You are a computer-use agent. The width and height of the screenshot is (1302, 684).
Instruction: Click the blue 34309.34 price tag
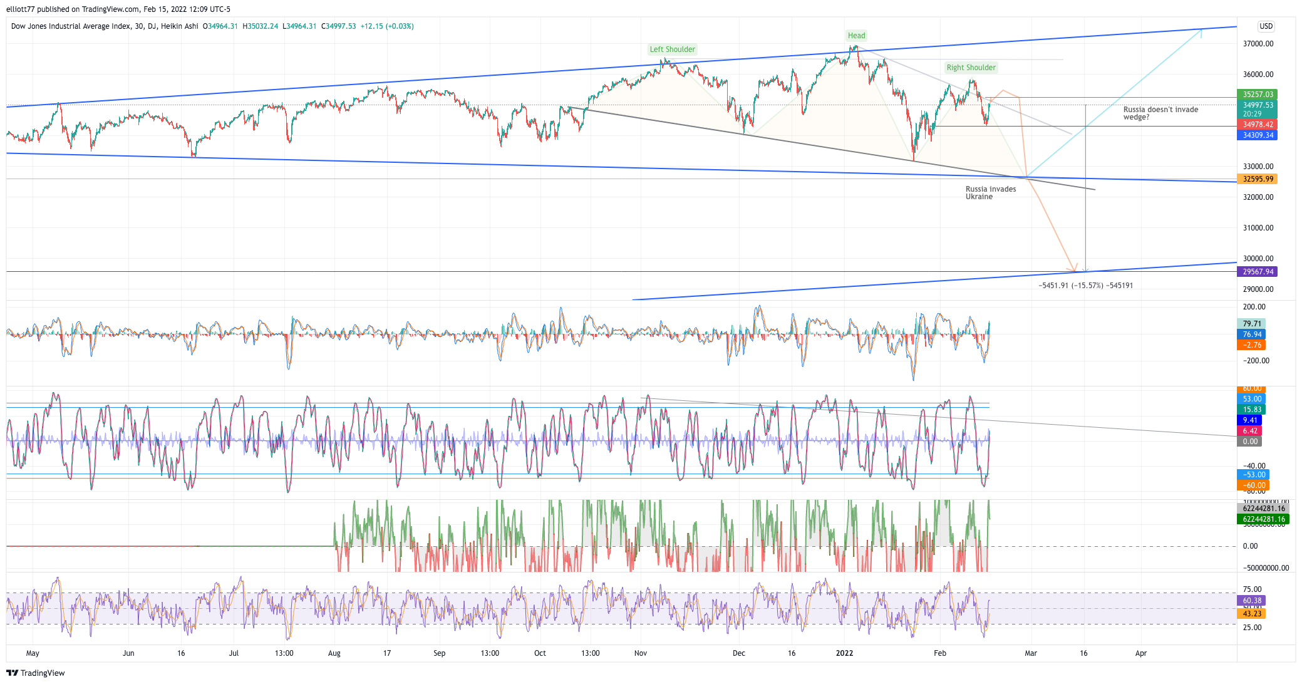coord(1258,135)
